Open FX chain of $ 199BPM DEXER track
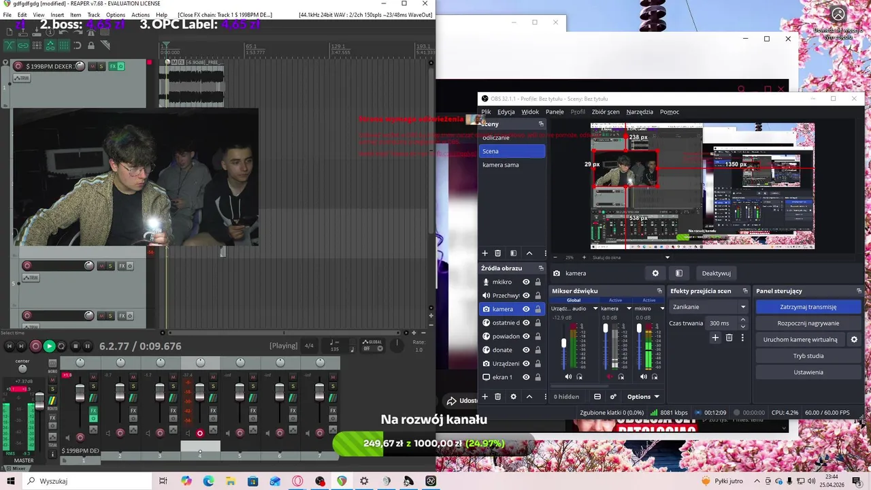 (113, 66)
